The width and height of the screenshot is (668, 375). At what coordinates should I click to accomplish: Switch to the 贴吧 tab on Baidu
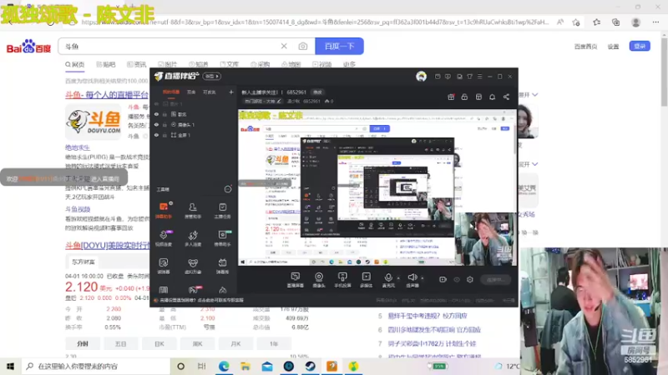click(106, 64)
